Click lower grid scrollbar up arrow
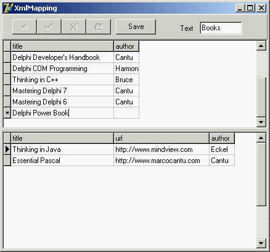 (261, 138)
